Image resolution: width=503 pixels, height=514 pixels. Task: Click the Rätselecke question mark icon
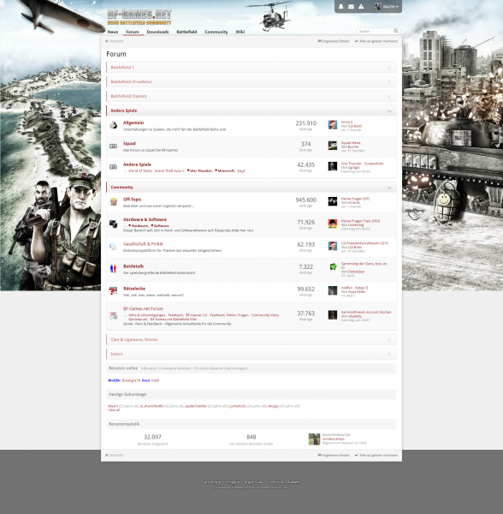113,290
